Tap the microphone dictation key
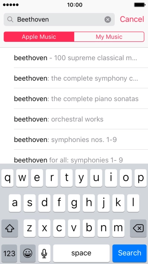This screenshot has width=148, height=264. click(44, 253)
